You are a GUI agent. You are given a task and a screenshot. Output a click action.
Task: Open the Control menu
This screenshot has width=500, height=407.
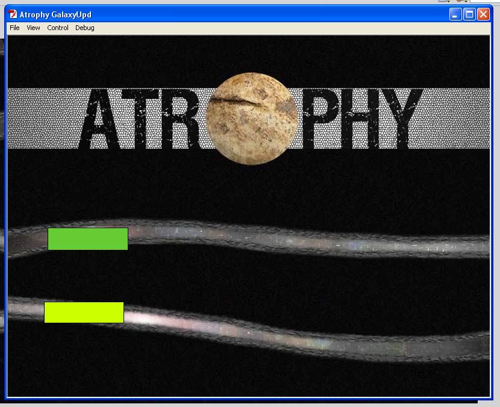pyautogui.click(x=58, y=28)
